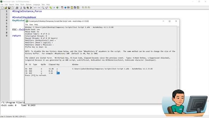The image size is (209, 118).
Task: Open Replace with the second magnifier icon
Action: pos(46,8)
